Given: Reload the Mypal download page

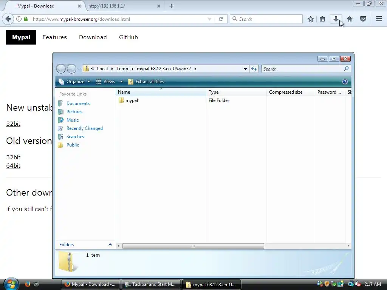Looking at the screenshot, I should pyautogui.click(x=221, y=19).
